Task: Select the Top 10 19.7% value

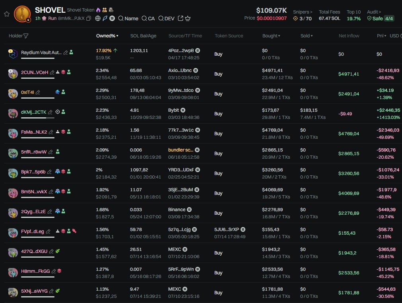Action: point(353,18)
